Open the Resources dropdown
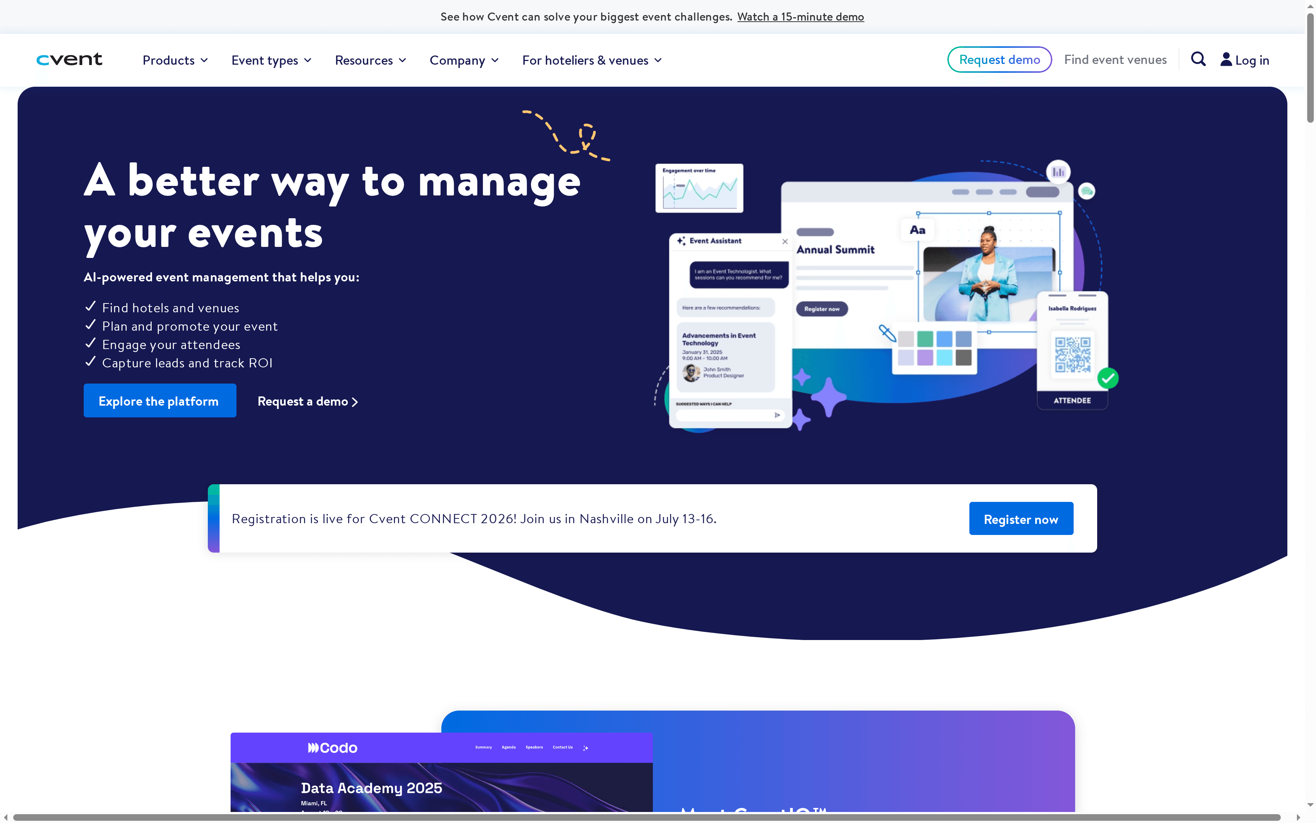The image size is (1316, 823). (370, 60)
